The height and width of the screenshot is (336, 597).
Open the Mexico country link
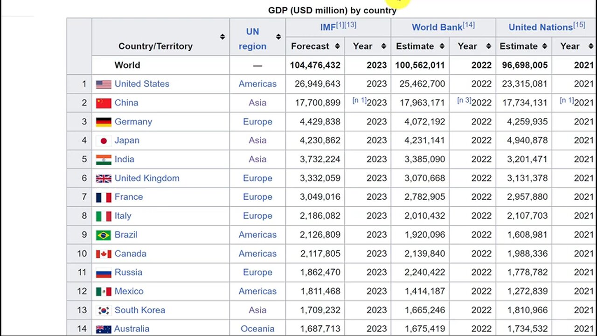pos(129,291)
